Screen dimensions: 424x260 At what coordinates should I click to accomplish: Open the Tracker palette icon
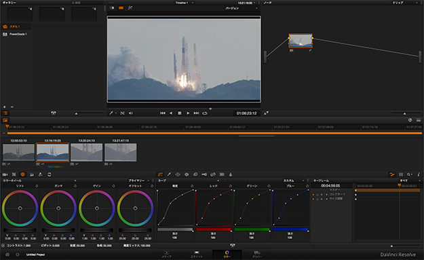[187, 174]
